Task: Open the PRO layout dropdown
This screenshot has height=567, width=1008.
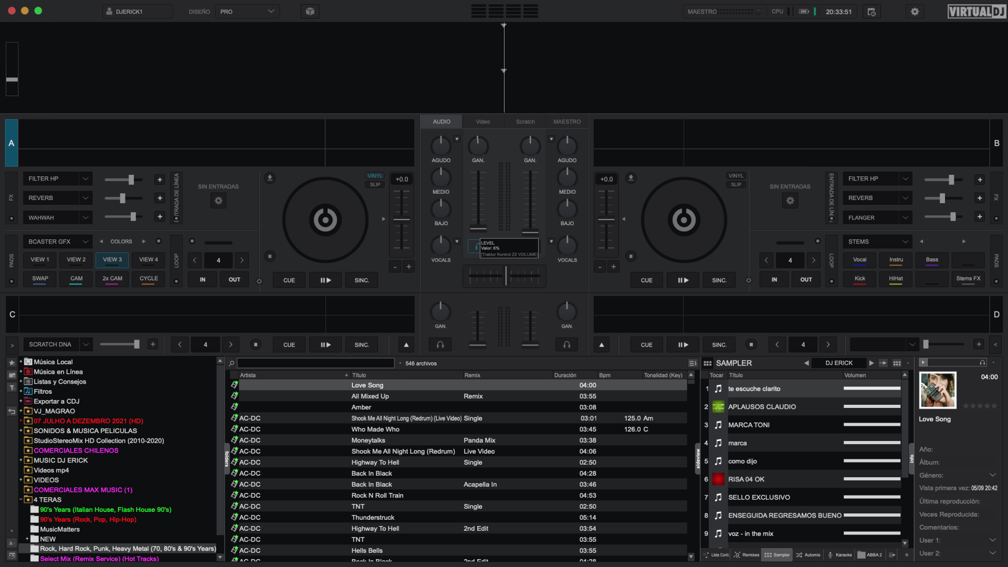Action: (247, 12)
